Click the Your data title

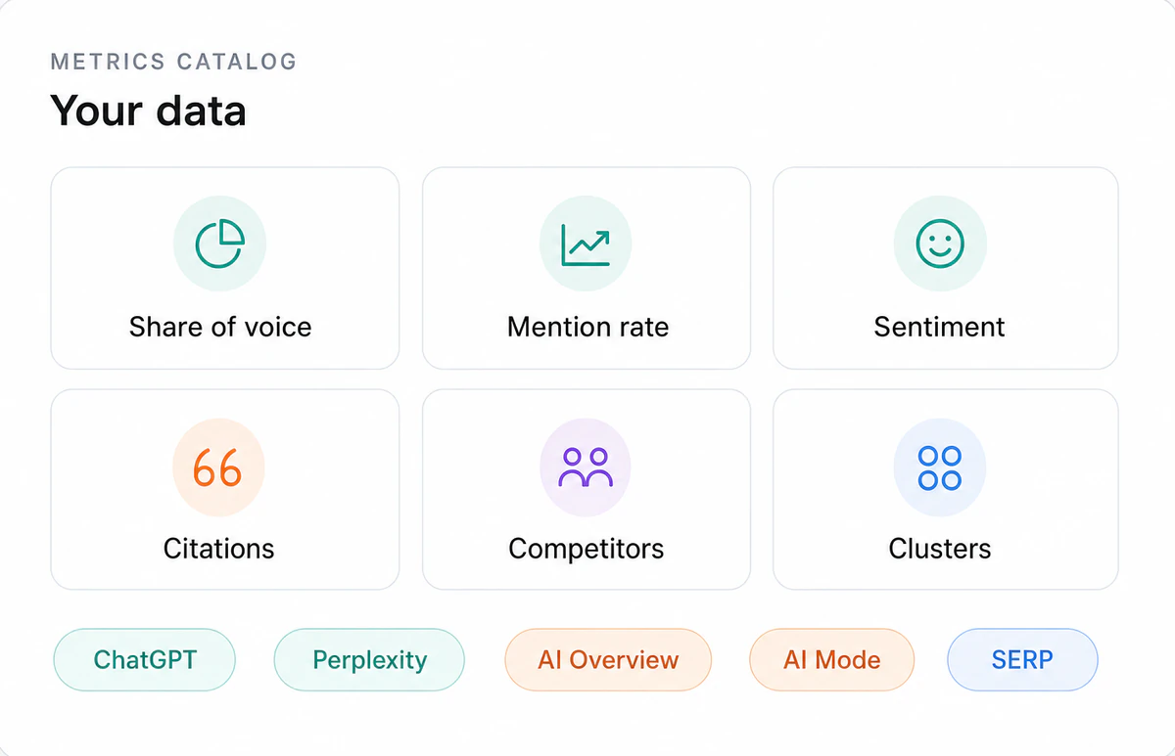[x=148, y=111]
